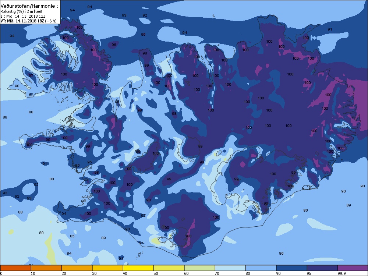
Task: Select the "IT: Mið. 14. 11. 2018 12Z" line
Action: (x=23, y=16)
